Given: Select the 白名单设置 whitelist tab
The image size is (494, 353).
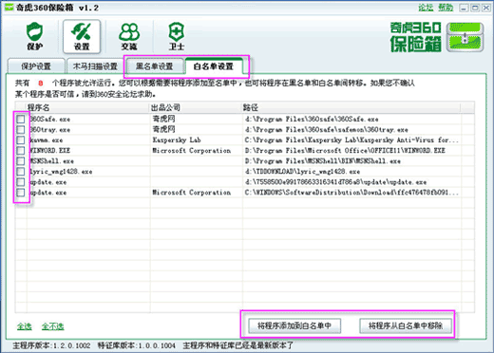Looking at the screenshot, I should coord(214,66).
